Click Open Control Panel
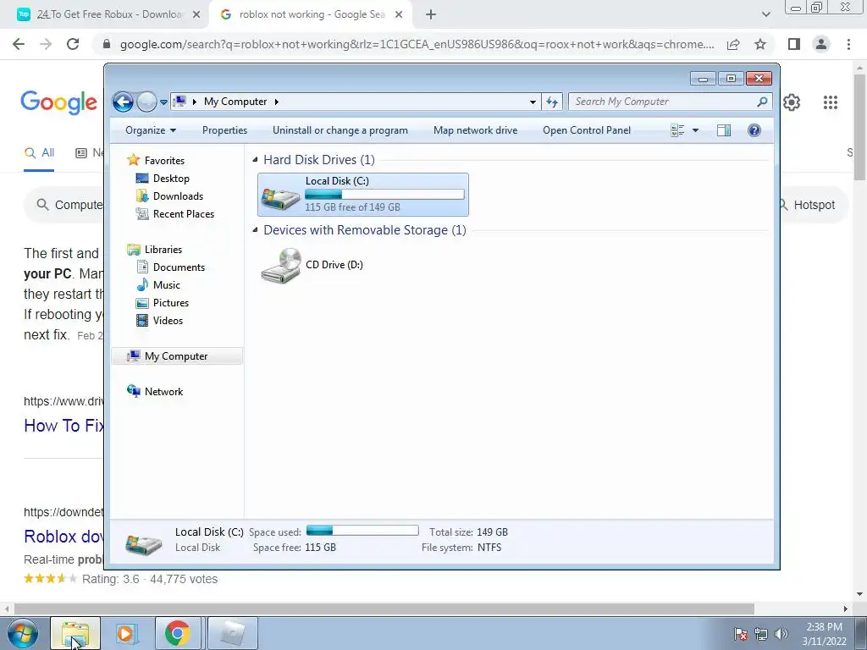867x650 pixels. [587, 130]
